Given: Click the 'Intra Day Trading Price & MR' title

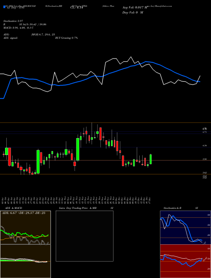Looking at the screenshot, I should (78, 208).
